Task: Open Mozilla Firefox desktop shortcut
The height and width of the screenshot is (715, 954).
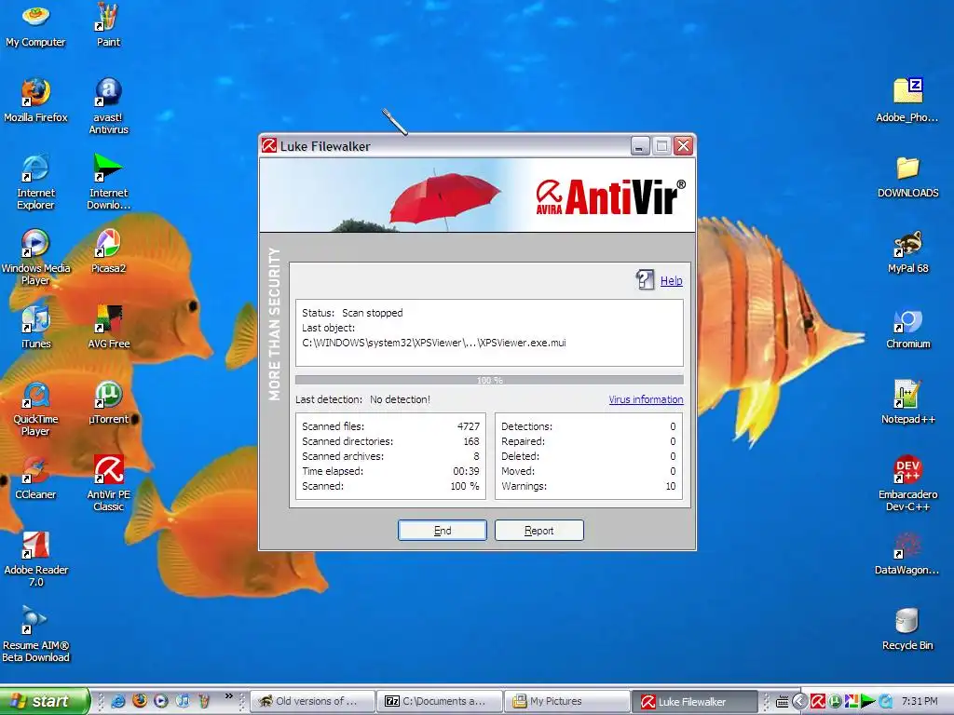Action: (x=35, y=101)
